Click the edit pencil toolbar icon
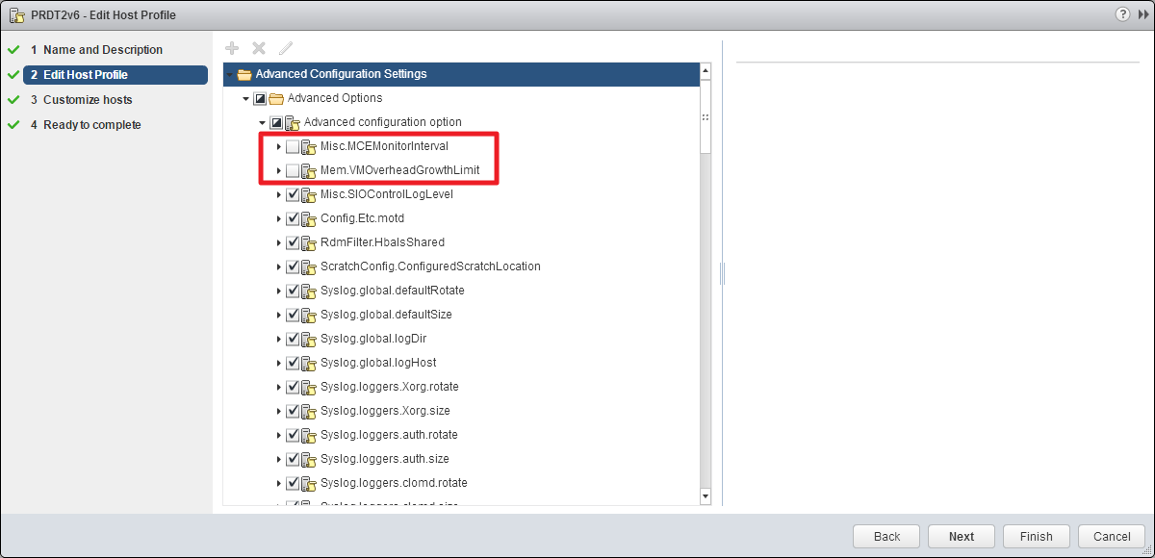The height and width of the screenshot is (558, 1155). point(285,48)
